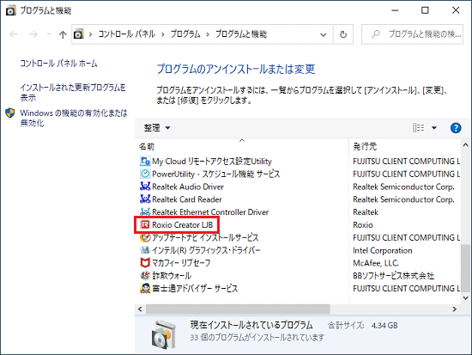
Task: Click publisher BBソフトサービス株式会社 cell
Action: [393, 276]
